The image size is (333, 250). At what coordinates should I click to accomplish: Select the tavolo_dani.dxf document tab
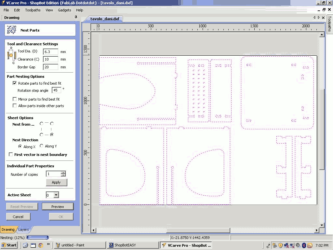pyautogui.click(x=105, y=19)
